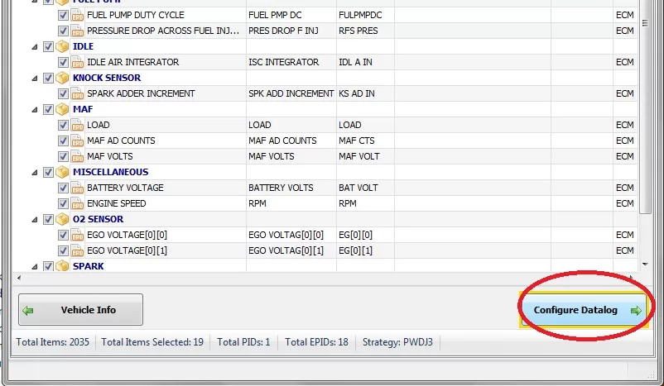Image resolution: width=664 pixels, height=386 pixels.
Task: Collapse the KNOCK SENSOR group
Action: tap(35, 79)
